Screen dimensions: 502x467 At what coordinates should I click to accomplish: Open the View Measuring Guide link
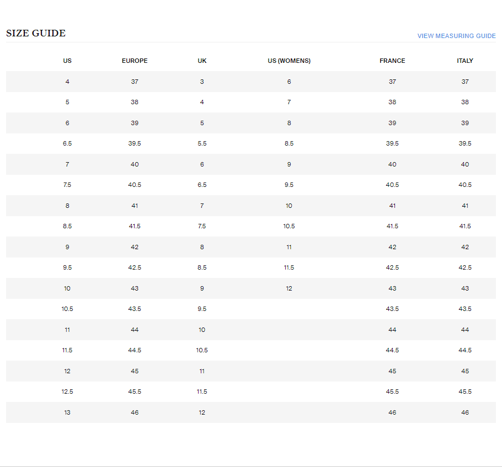456,36
